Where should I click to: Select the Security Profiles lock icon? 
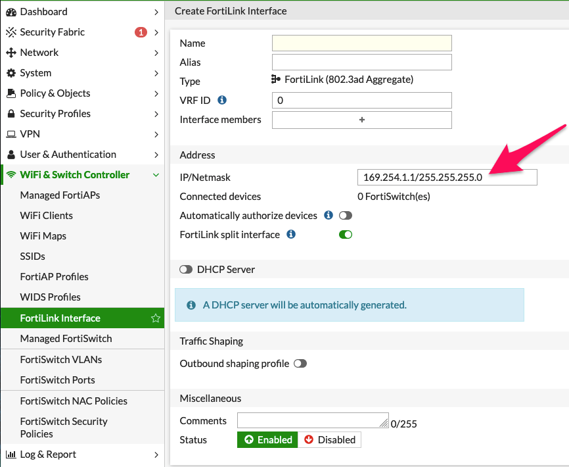click(11, 113)
